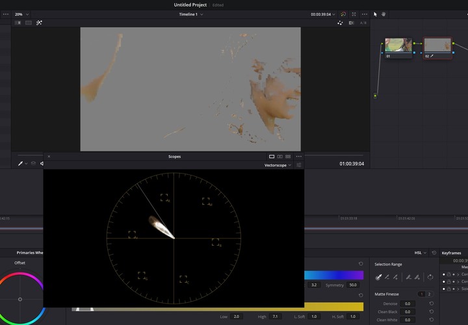
Task: Open the 20% viewer zoom dropdown
Action: (21, 14)
